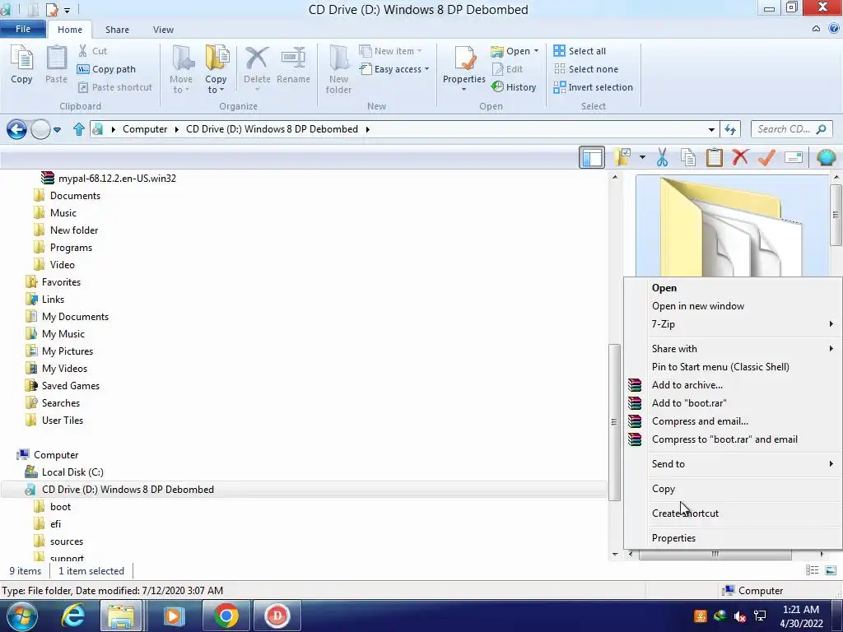The height and width of the screenshot is (632, 843).
Task: Click the refresh button beside address bar
Action: [730, 129]
